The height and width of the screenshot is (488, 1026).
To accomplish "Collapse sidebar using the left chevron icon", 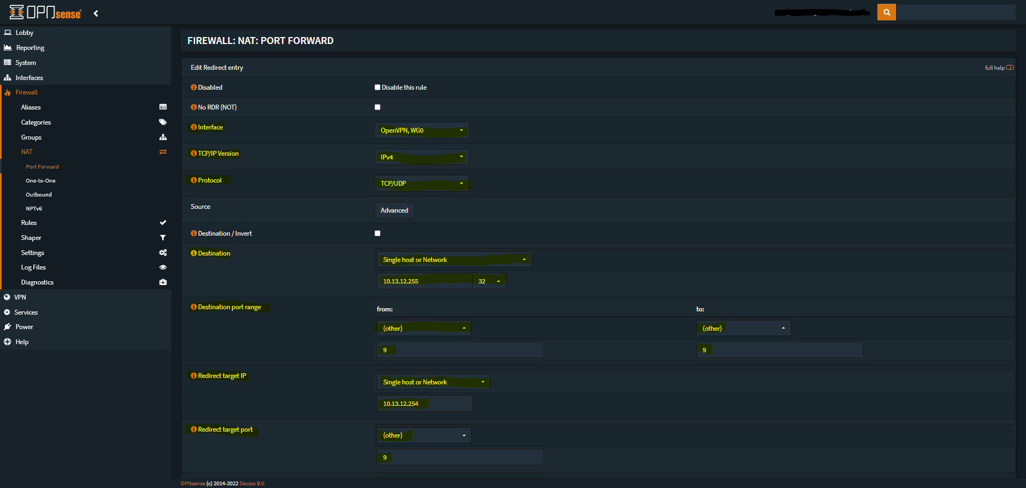I will [96, 13].
